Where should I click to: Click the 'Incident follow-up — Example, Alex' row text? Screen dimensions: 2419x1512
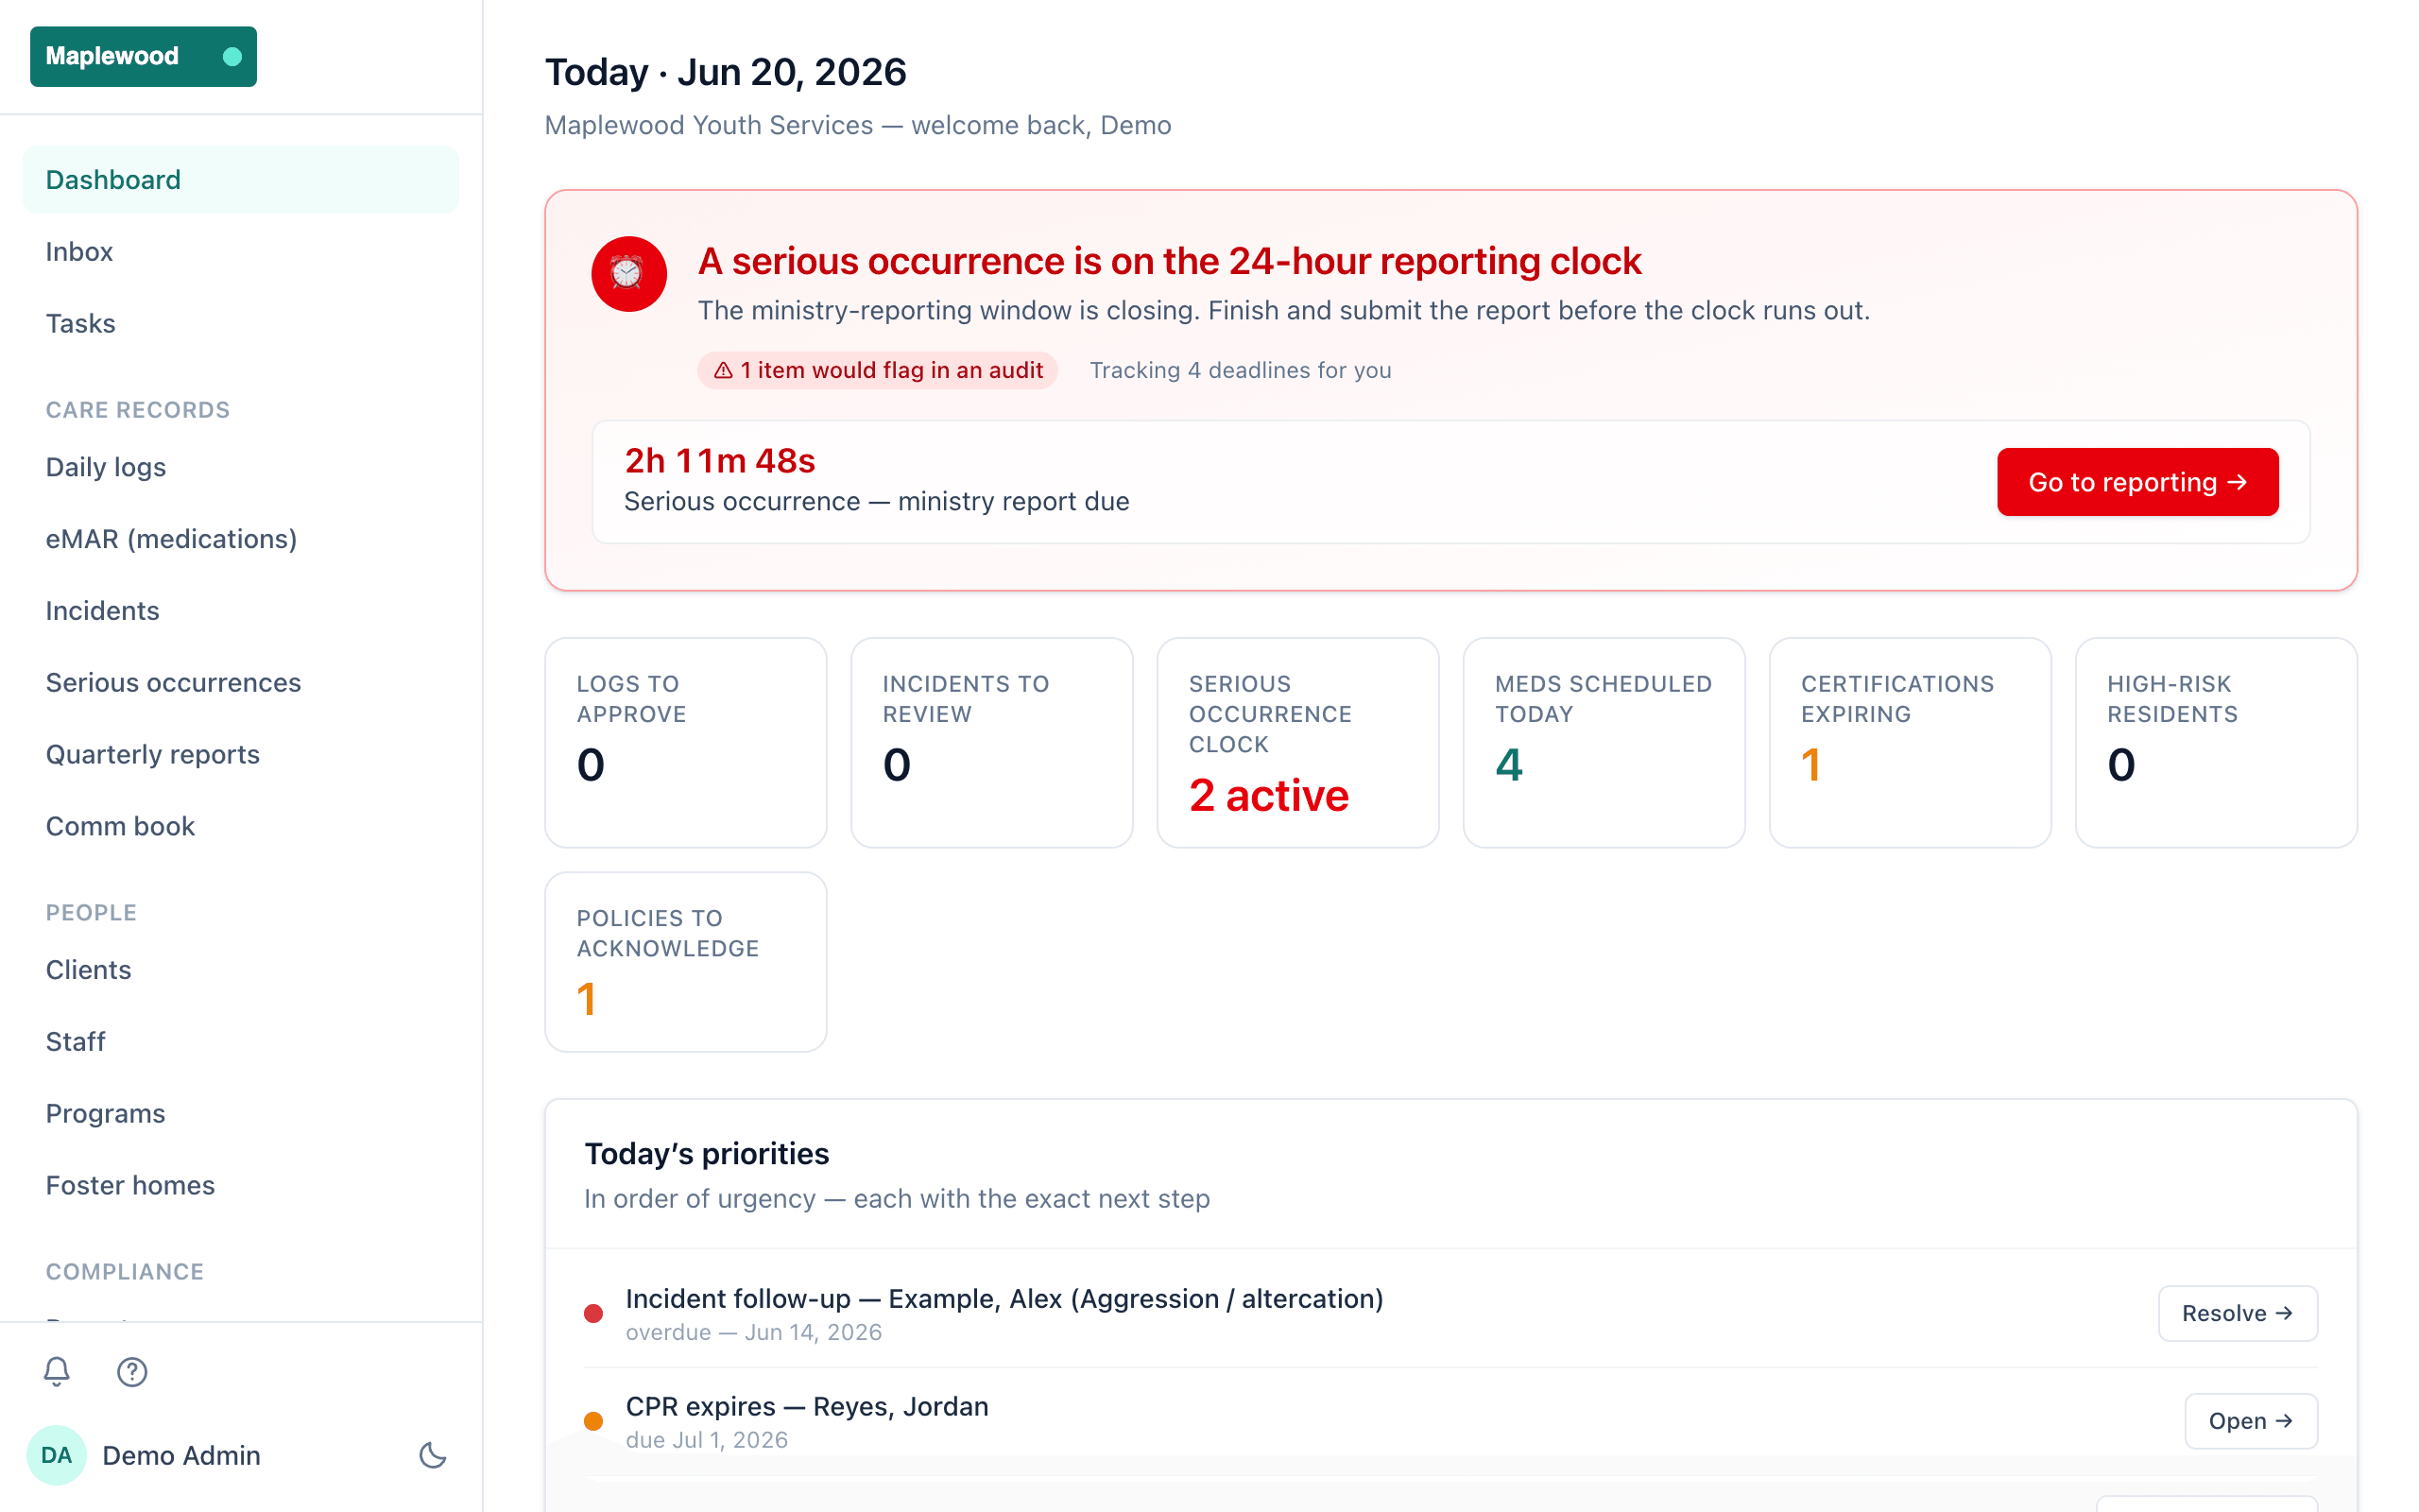click(x=1004, y=1298)
